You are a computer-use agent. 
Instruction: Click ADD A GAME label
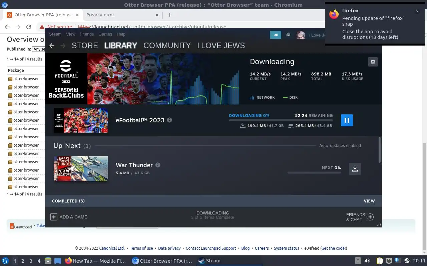point(73,217)
